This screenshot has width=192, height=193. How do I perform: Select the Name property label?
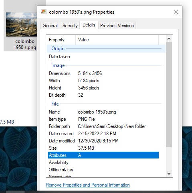pyautogui.click(x=55, y=112)
